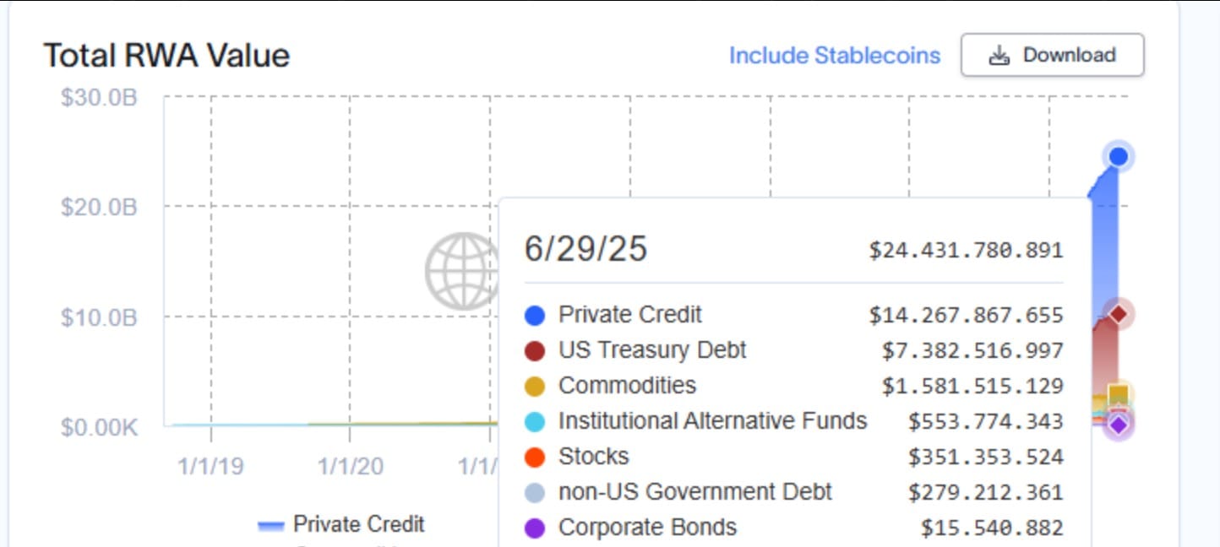This screenshot has height=547, width=1220.
Task: Click the Download button
Action: tap(1052, 56)
